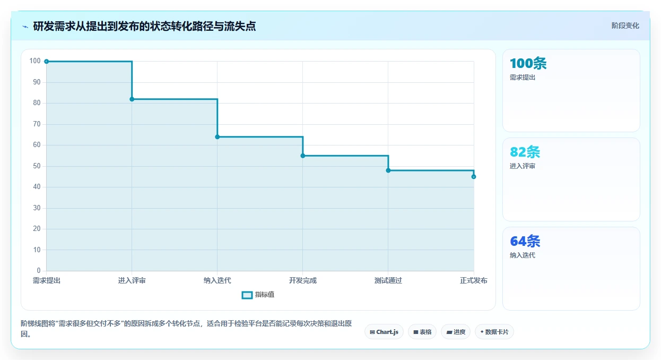Click the 100条 value in first card
Image resolution: width=661 pixels, height=360 pixels.
tap(528, 64)
